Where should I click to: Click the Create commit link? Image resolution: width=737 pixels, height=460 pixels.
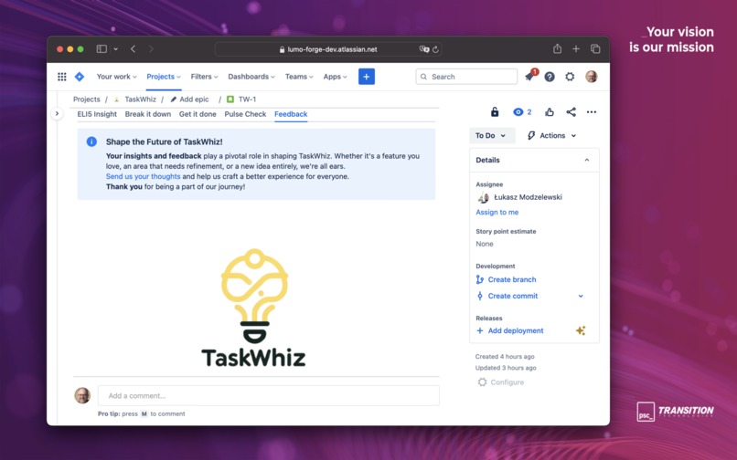tap(513, 296)
